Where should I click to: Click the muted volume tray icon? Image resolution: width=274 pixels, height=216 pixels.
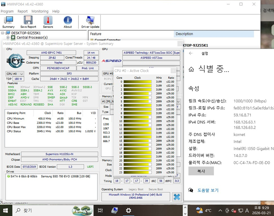pos(234,211)
